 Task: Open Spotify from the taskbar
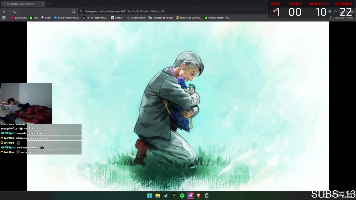[182, 196]
